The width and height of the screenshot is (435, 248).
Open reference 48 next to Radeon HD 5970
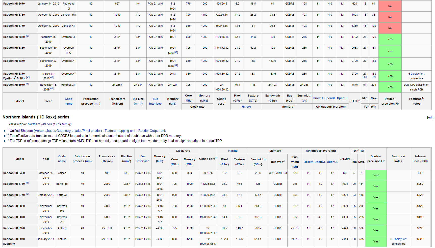click(27, 84)
